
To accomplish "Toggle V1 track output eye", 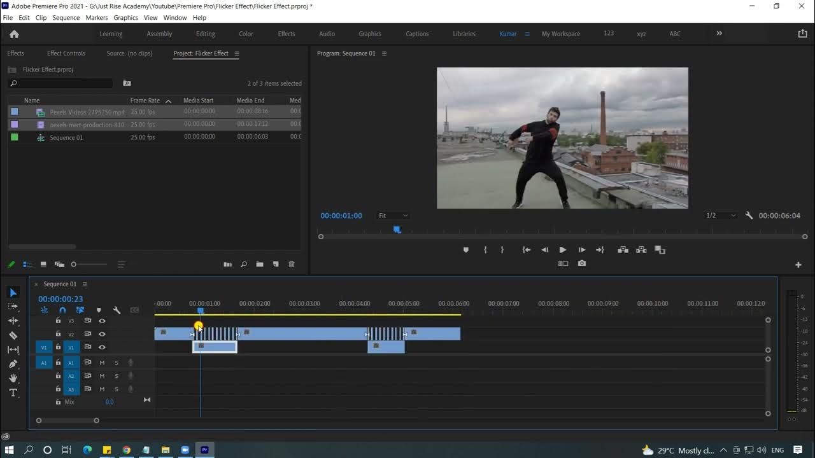I will [102, 347].
